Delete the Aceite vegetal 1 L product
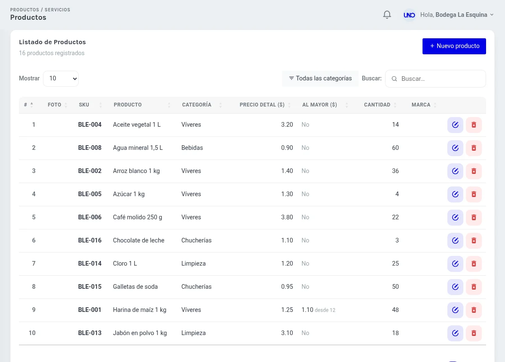This screenshot has width=505, height=362. (x=474, y=125)
